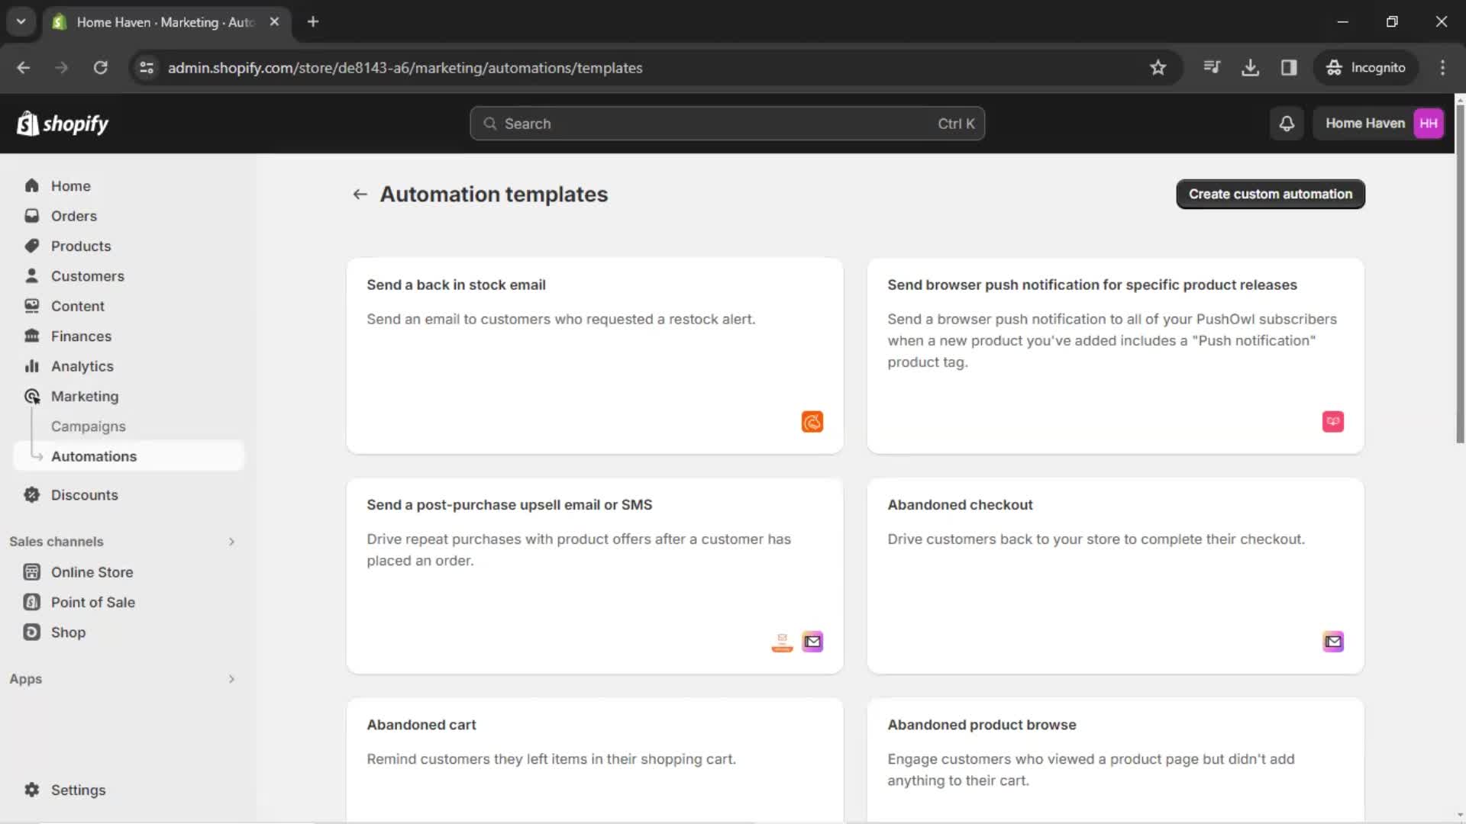Click the SMS icon on post-purchase template
The image size is (1466, 824).
[783, 641]
